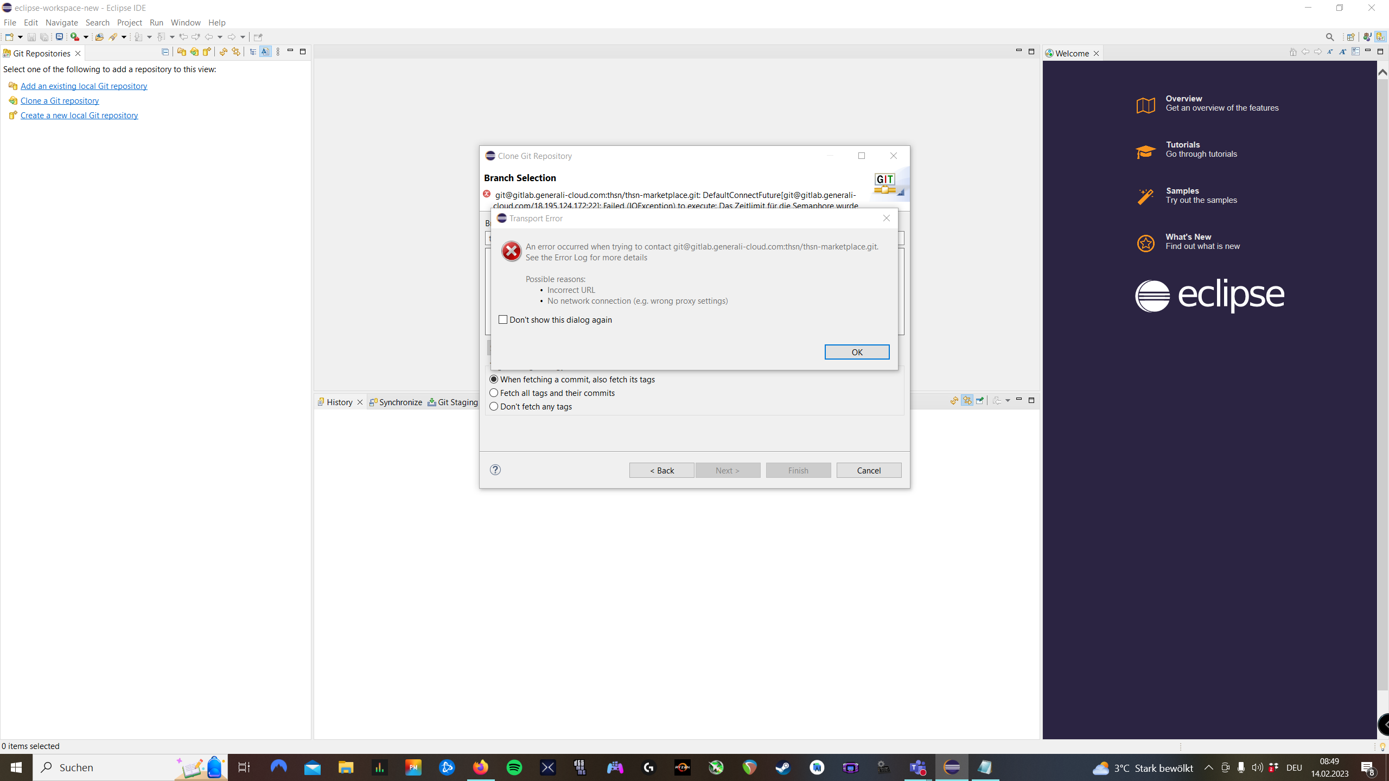Click Collapse All in Git Repositories view
The width and height of the screenshot is (1389, 781).
coord(165,52)
